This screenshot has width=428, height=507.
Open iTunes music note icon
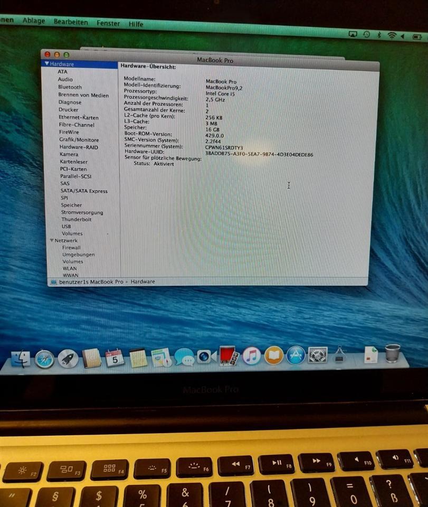point(252,356)
